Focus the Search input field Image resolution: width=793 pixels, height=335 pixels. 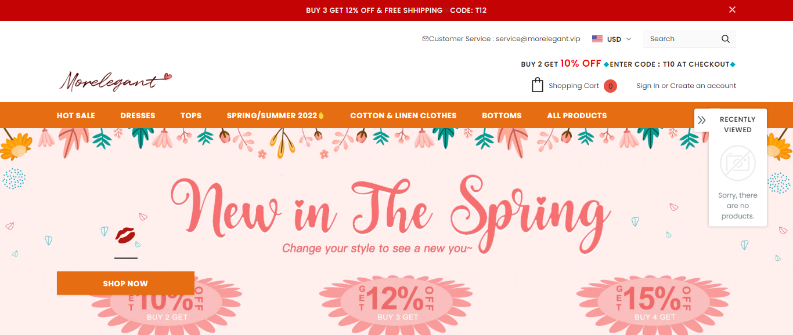pos(682,39)
